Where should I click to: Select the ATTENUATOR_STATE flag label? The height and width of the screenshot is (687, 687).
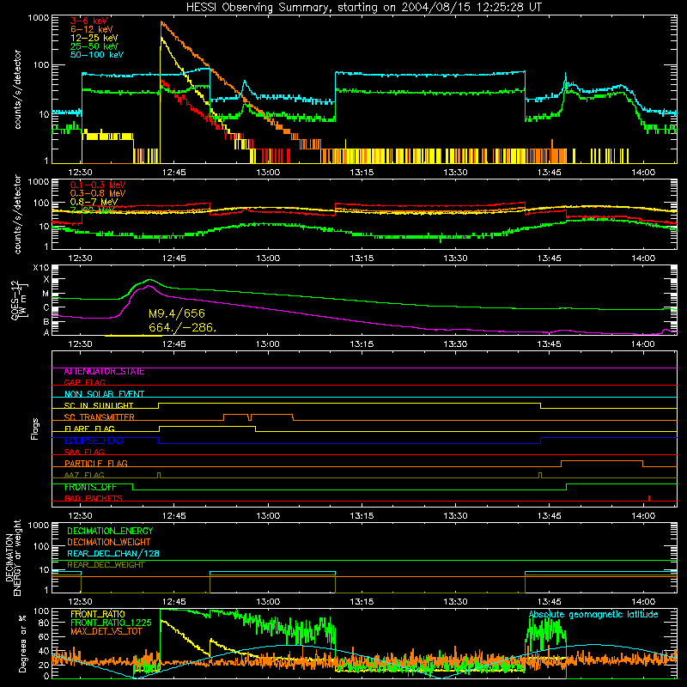(104, 372)
